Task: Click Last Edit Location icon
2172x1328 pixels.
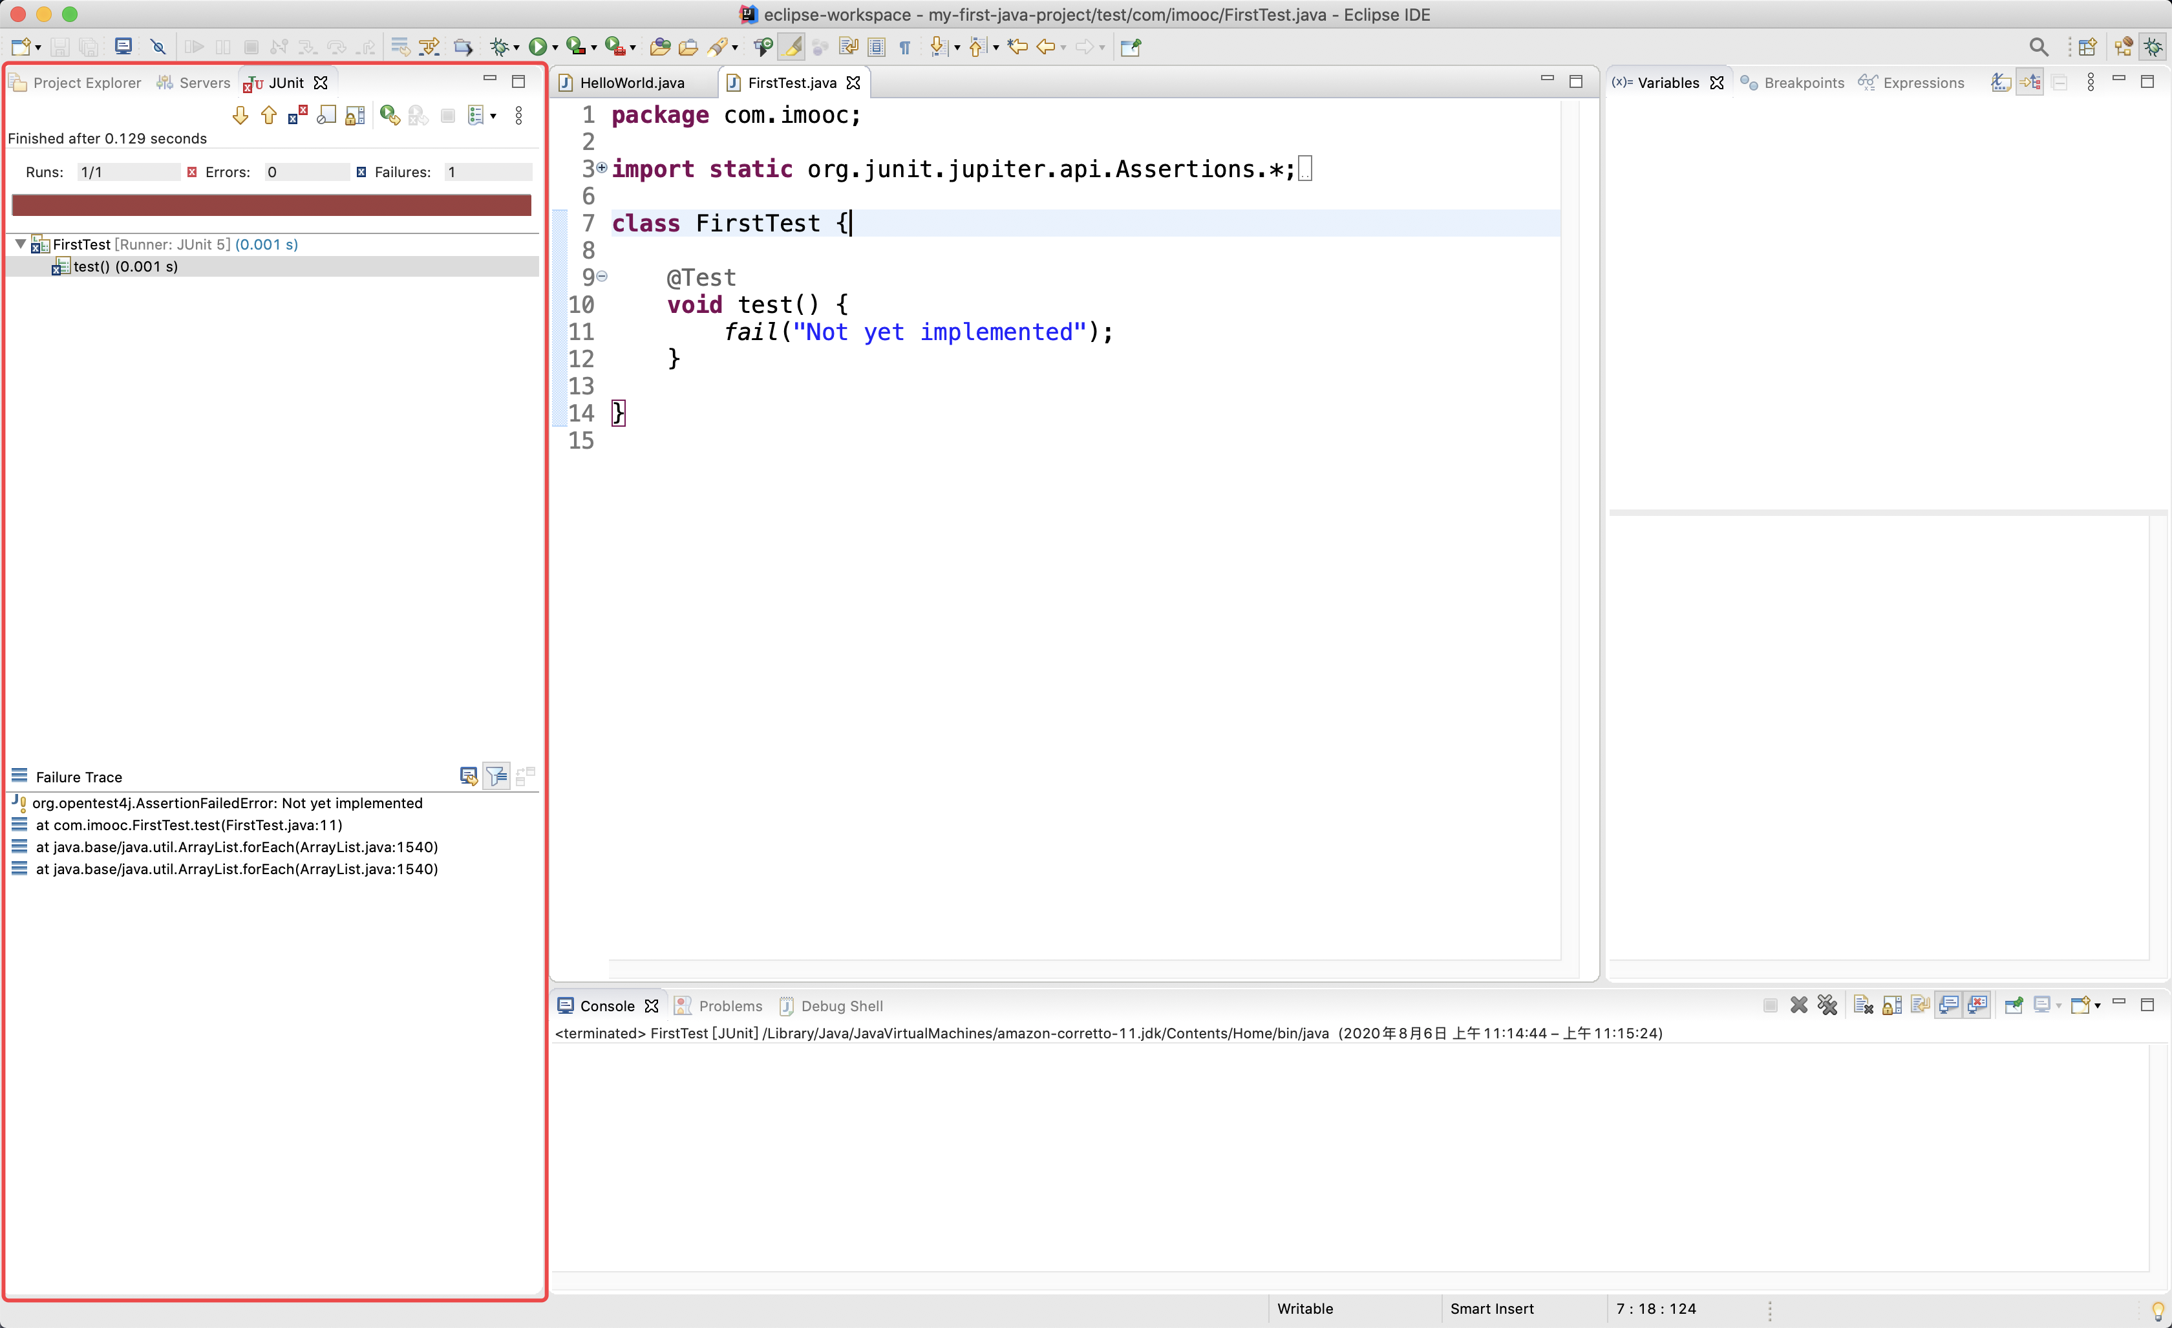Action: pos(1017,48)
